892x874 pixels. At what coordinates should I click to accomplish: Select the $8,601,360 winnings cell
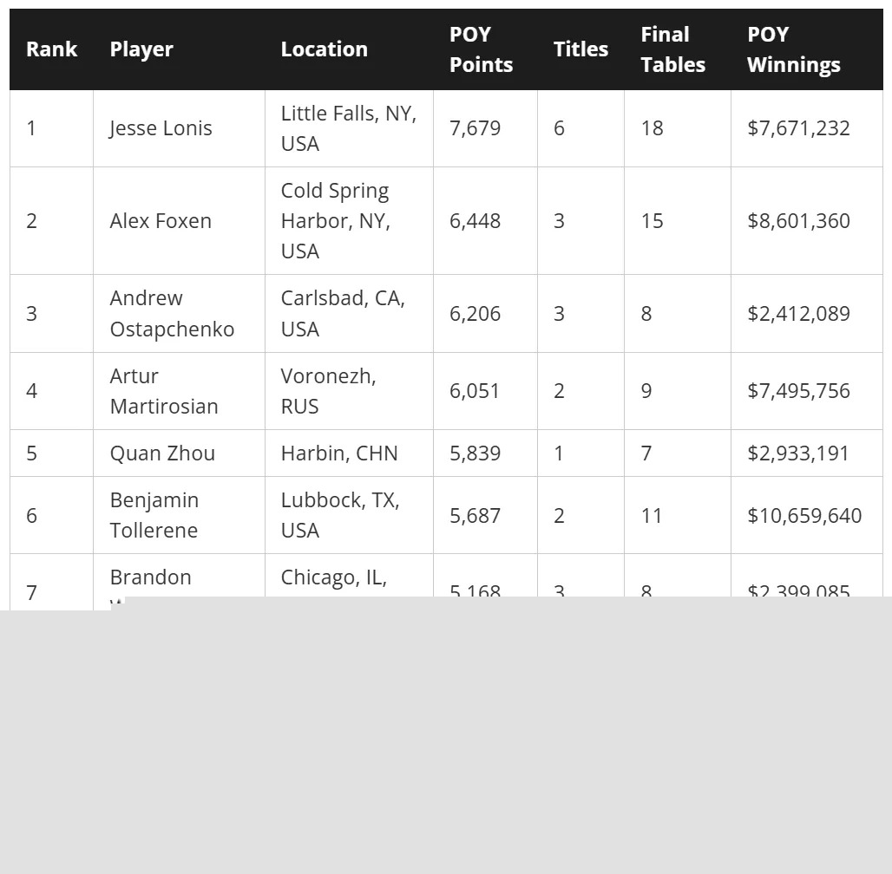coord(798,221)
